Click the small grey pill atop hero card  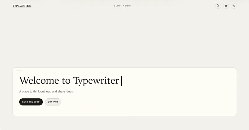(19, 70)
